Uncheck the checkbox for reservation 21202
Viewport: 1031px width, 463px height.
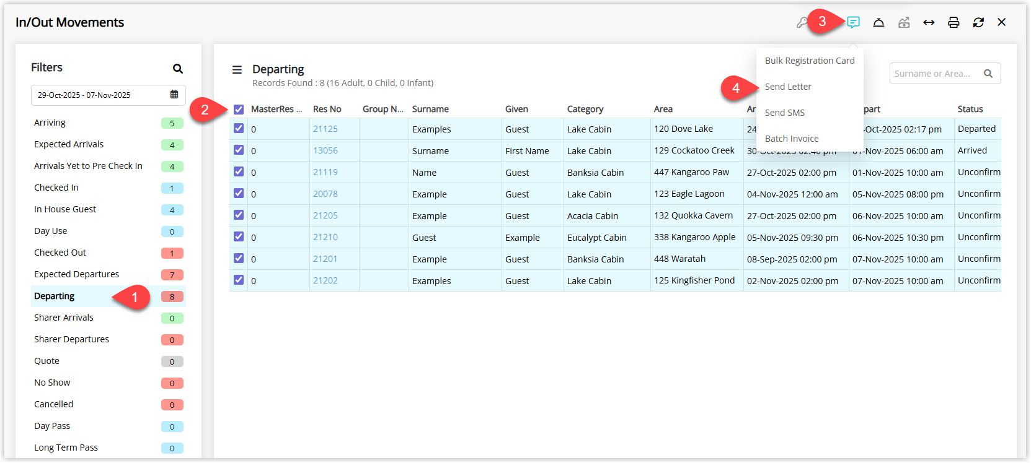pos(239,280)
